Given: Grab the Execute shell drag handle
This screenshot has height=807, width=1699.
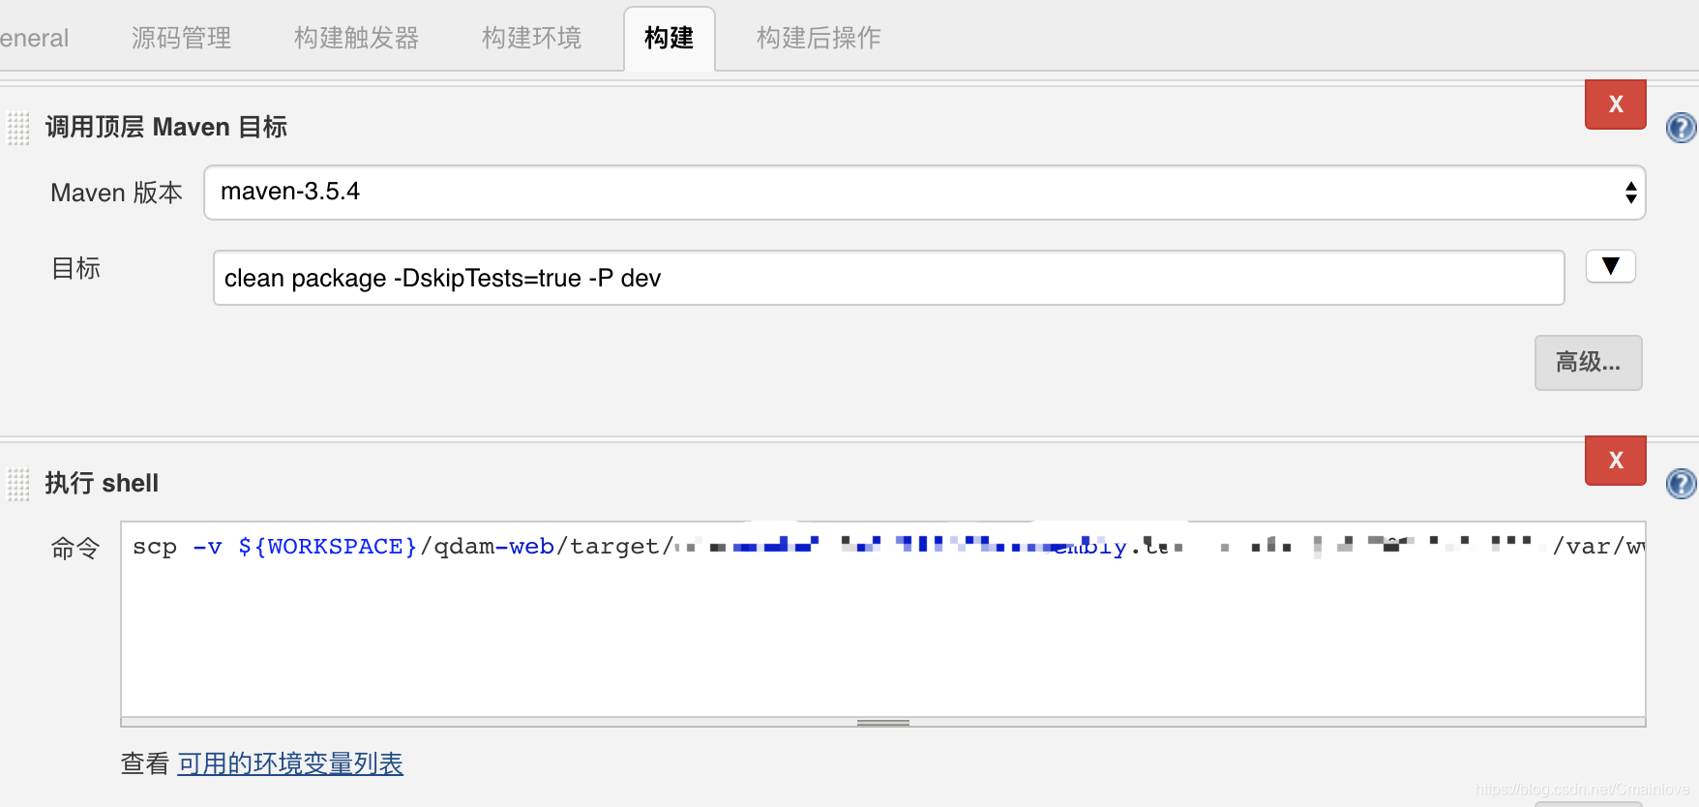Looking at the screenshot, I should click(18, 484).
